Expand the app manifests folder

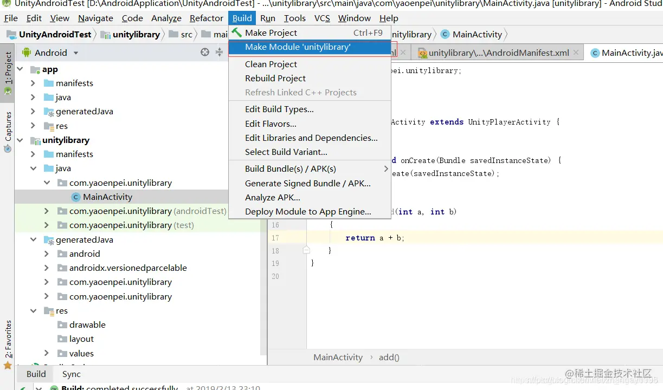(x=33, y=83)
